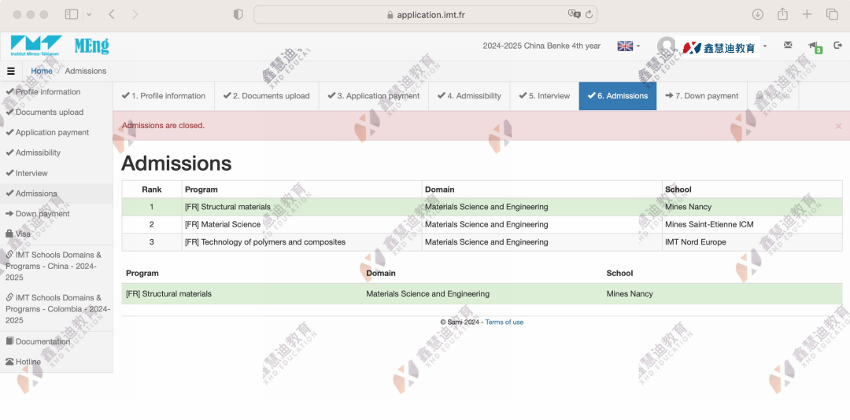Toggle the hamburger menu icon

11,71
